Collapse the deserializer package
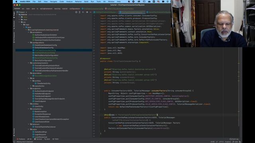Screen dimensions: 255x143 tap(29, 73)
